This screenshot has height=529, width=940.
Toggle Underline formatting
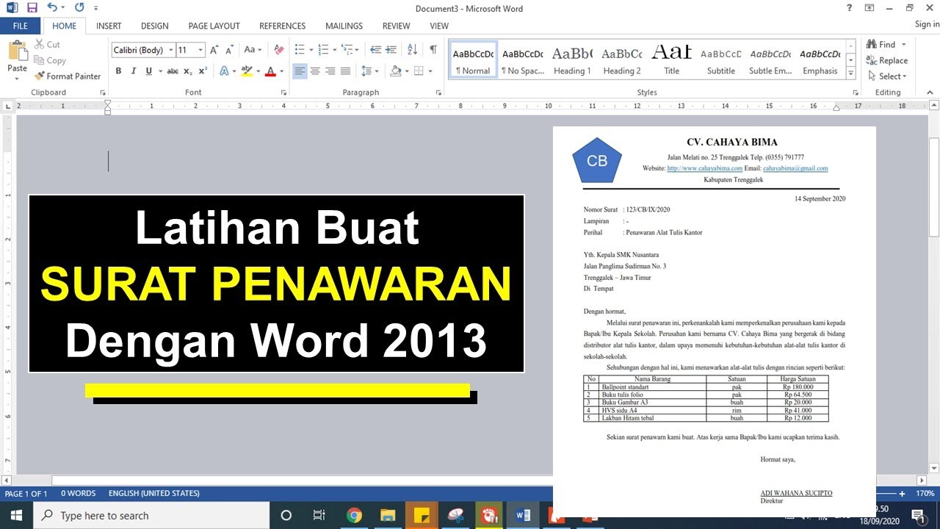coord(149,71)
